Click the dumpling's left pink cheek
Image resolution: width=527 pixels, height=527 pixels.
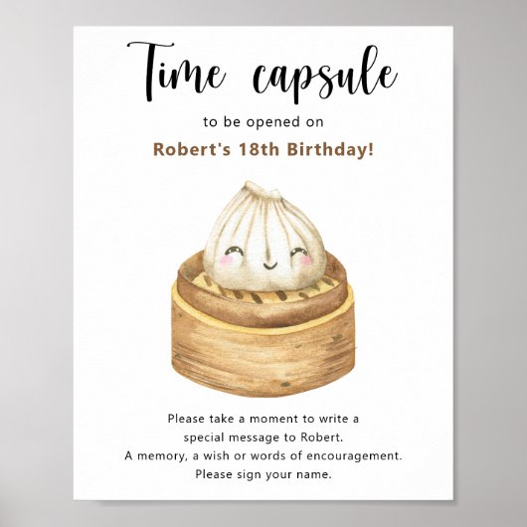coord(224,261)
